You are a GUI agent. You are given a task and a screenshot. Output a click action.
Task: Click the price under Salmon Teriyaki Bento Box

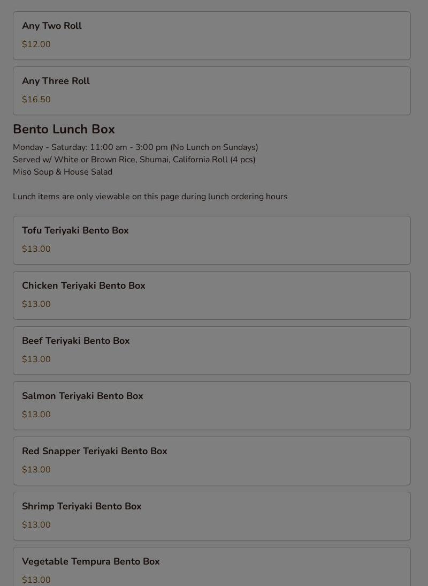(36, 415)
